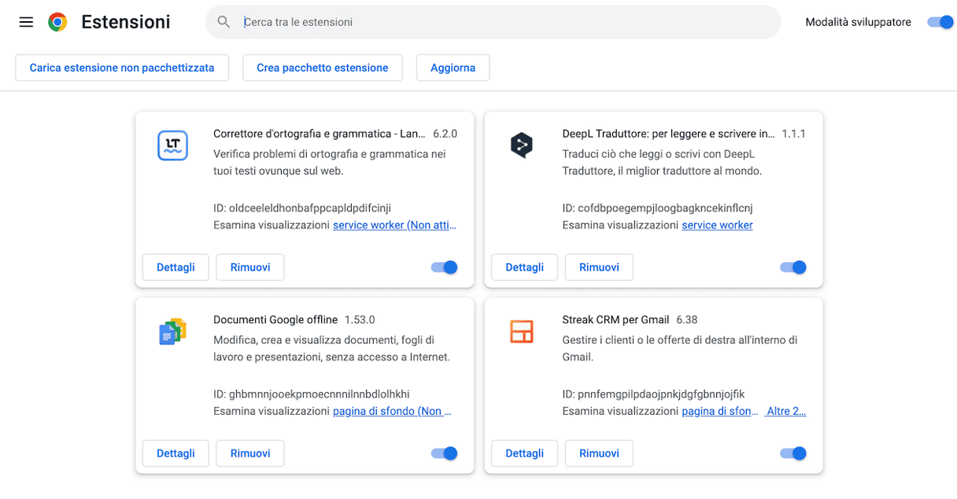The image size is (957, 499).
Task: Remove Documenti Google offline extension
Action: click(250, 453)
